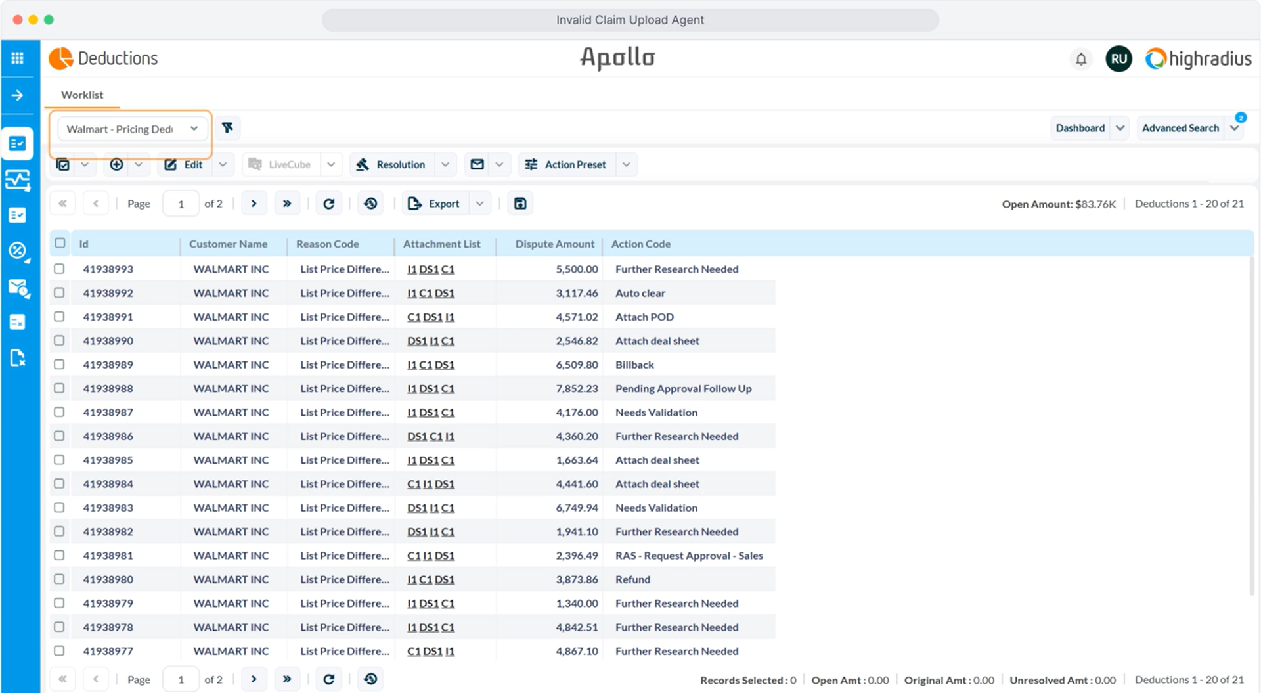Open attachment I1 for deduction 41938993

tap(412, 269)
